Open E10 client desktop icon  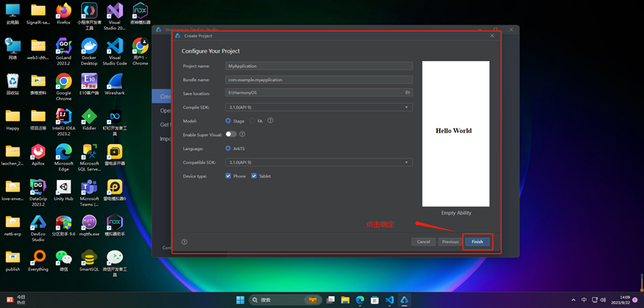tap(89, 84)
